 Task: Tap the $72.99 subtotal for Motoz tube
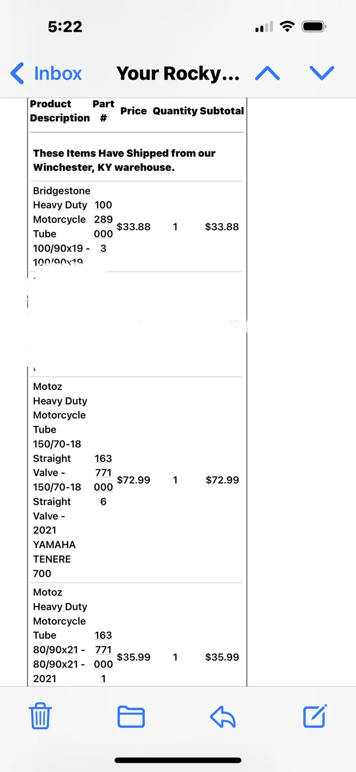tap(222, 480)
